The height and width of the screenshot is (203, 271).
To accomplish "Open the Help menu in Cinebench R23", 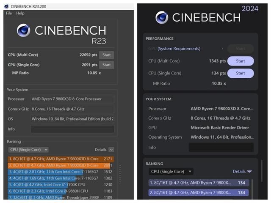I will [20, 13].
